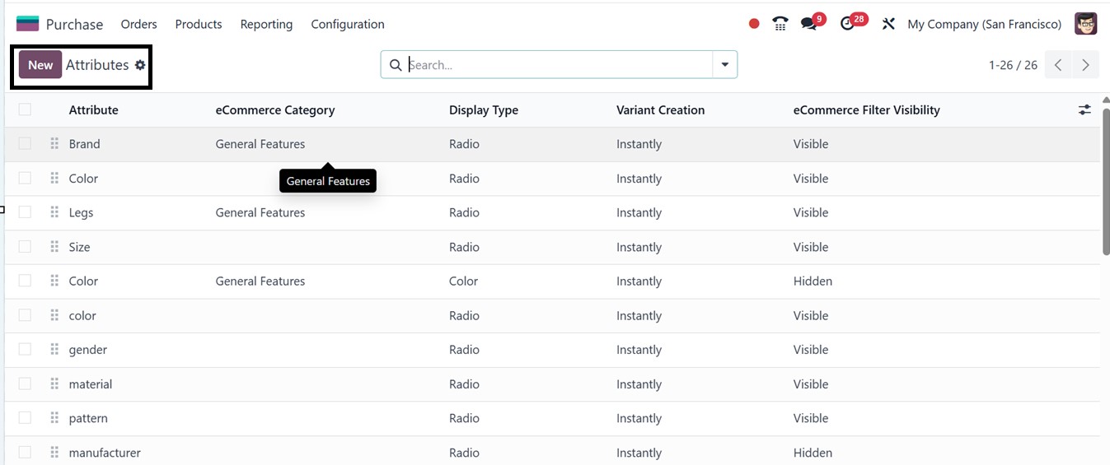Check the Brand row checkbox
This screenshot has height=465, width=1110.
pyautogui.click(x=25, y=144)
